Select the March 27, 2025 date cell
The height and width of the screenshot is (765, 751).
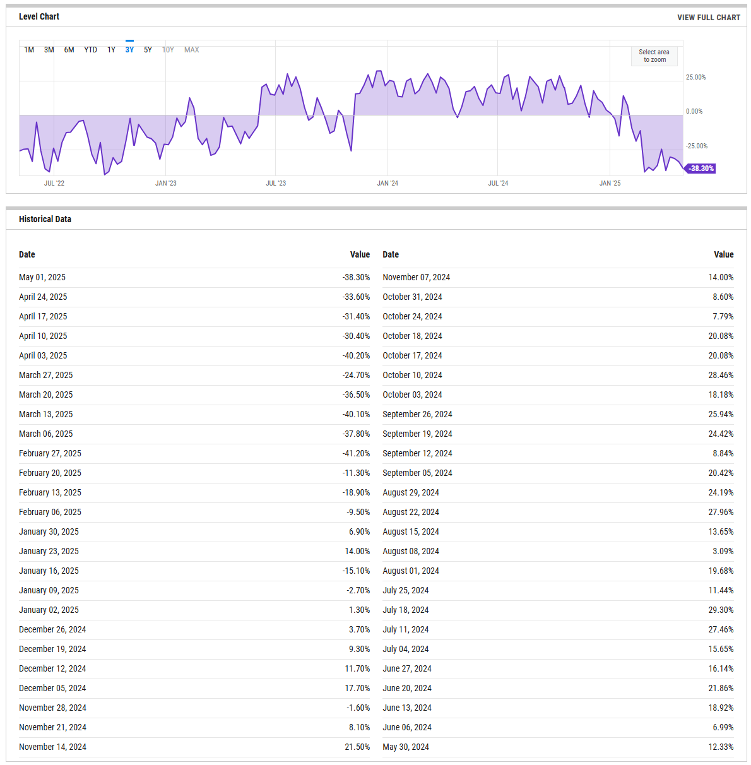coord(46,376)
